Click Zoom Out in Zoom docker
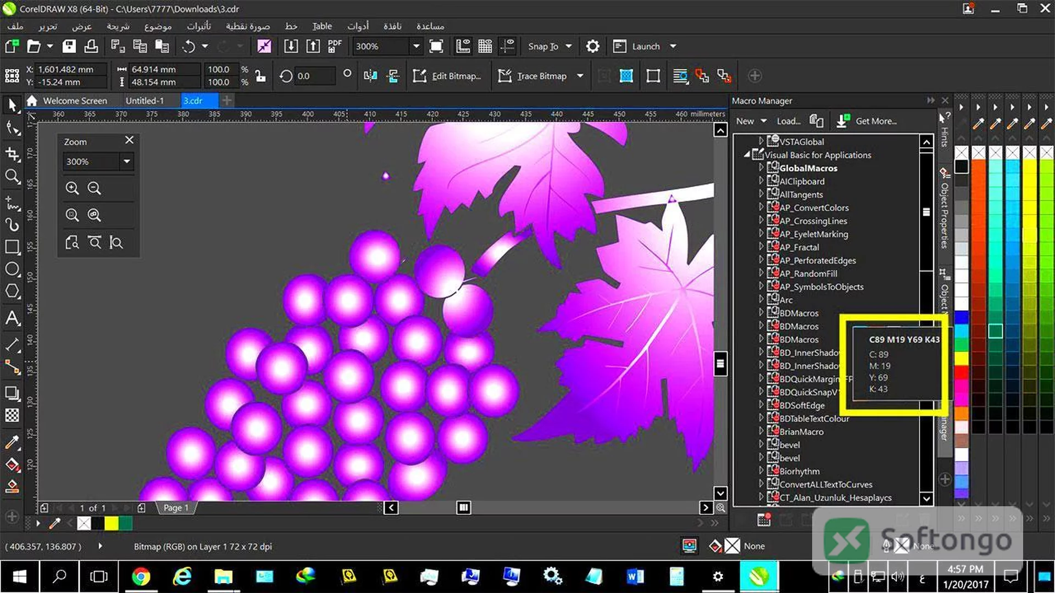This screenshot has width=1055, height=593. [x=94, y=188]
